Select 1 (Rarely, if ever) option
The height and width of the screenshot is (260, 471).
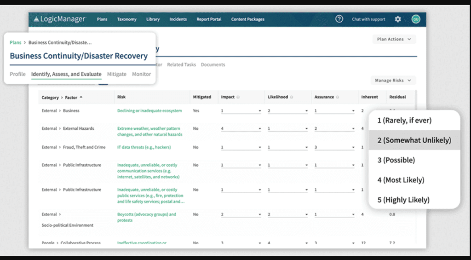pyautogui.click(x=414, y=120)
